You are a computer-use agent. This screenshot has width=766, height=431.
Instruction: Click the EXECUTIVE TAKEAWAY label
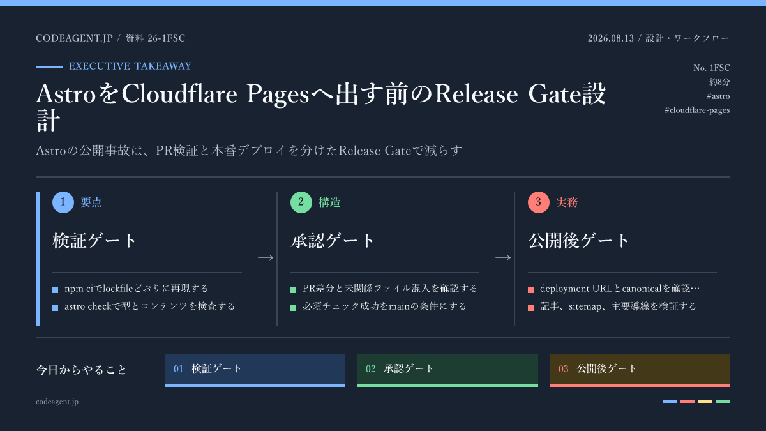(x=130, y=66)
